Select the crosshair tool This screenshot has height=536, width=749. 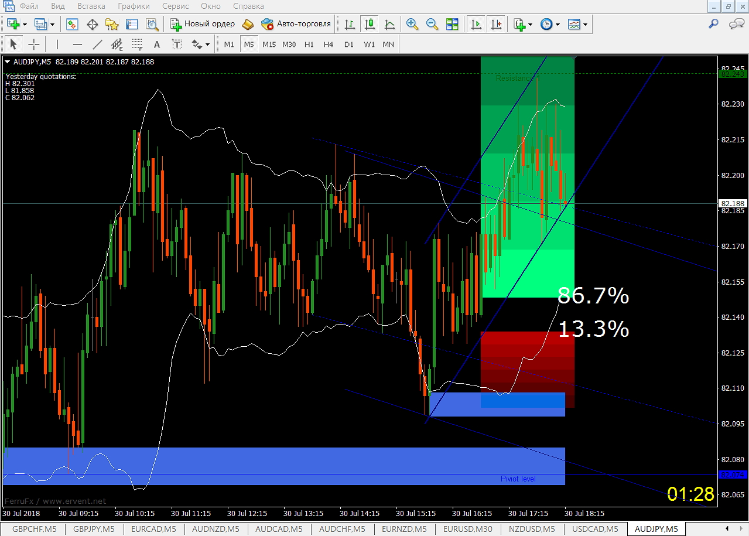point(34,44)
